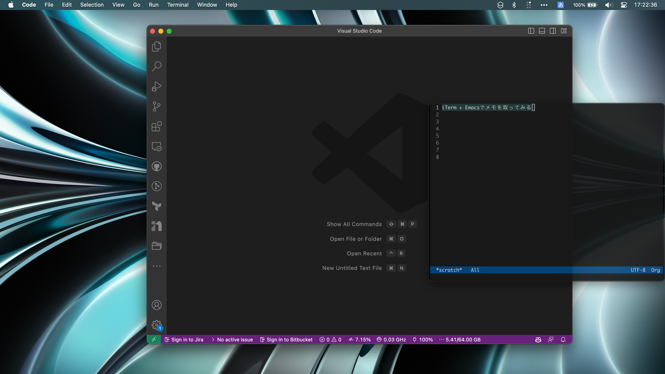Click the menu bar clock
665x374 pixels.
tap(646, 5)
